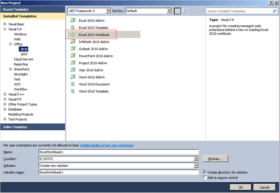The width and height of the screenshot is (280, 193).
Task: Click the Word 2010 Template icon
Action: [x=73, y=91]
